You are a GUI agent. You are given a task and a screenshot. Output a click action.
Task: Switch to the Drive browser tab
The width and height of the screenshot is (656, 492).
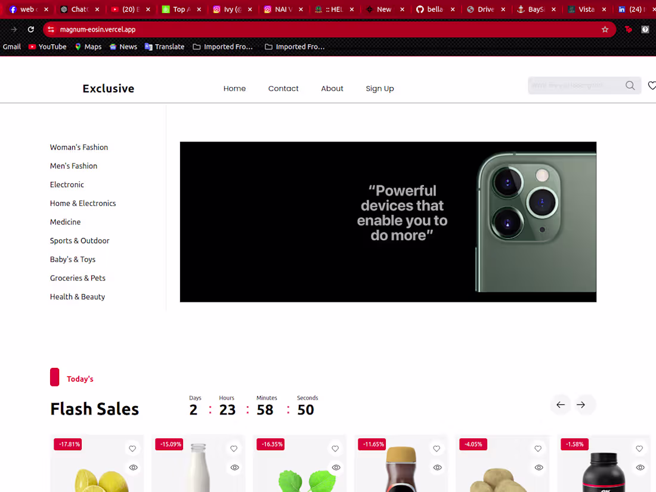(x=486, y=9)
